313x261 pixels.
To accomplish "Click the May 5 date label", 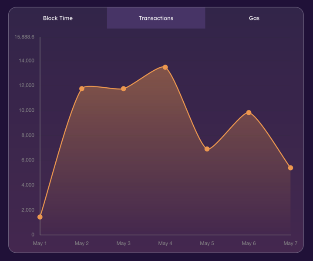I will (x=207, y=244).
